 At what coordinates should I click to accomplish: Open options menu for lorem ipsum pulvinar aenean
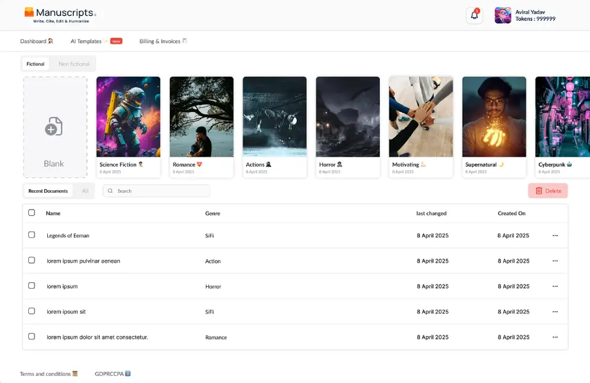click(x=555, y=261)
